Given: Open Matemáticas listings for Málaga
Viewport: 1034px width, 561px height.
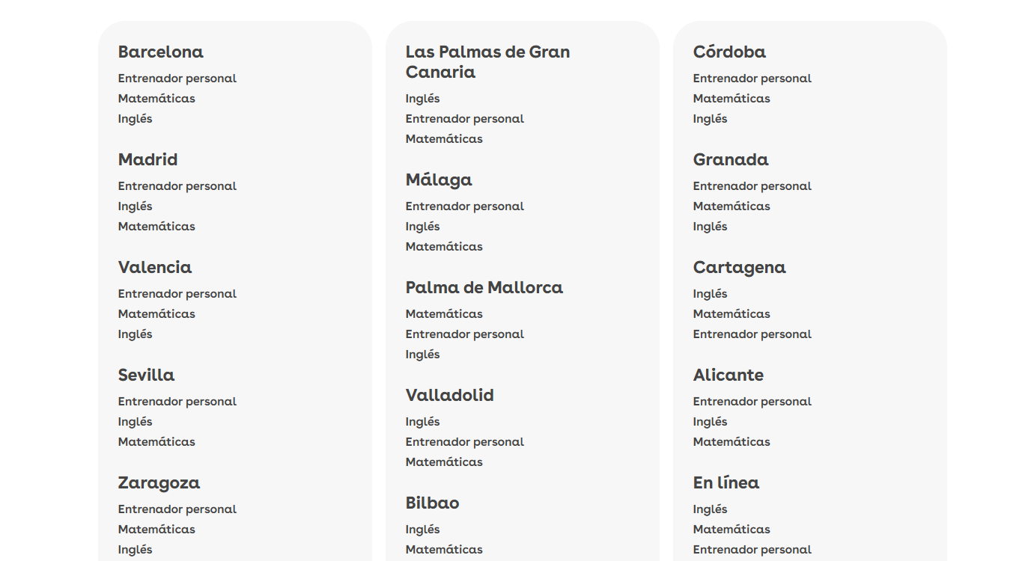Looking at the screenshot, I should tap(443, 246).
